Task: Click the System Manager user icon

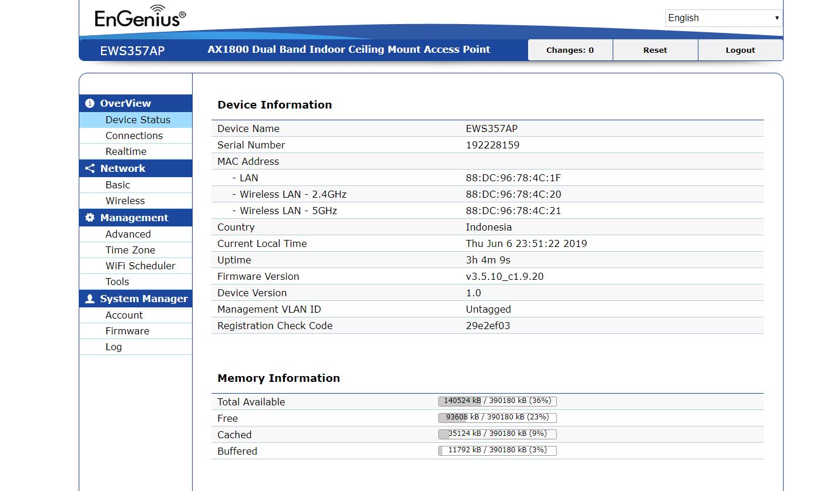Action: coord(90,299)
